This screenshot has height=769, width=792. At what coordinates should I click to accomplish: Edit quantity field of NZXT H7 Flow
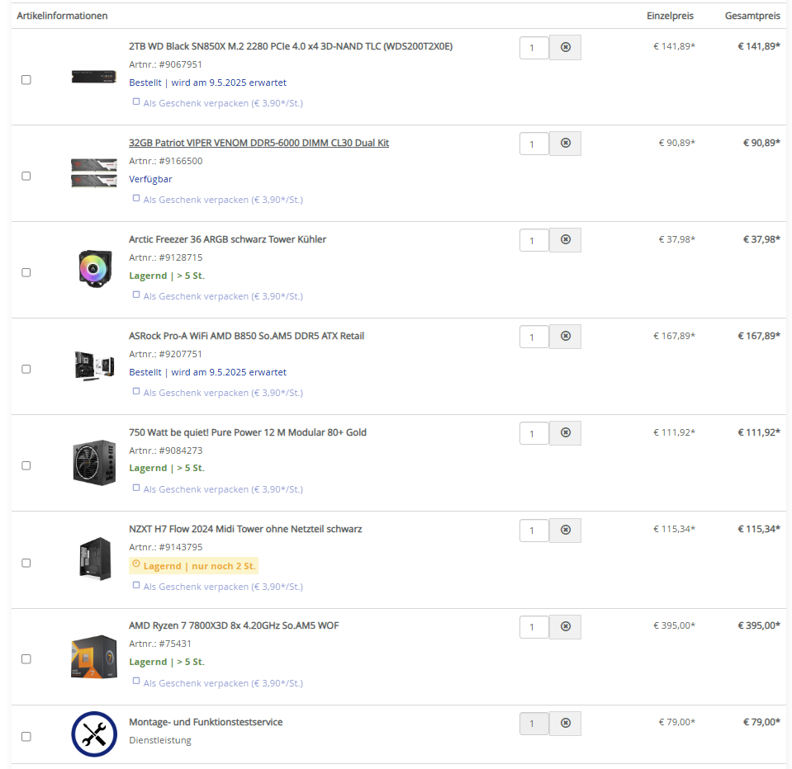pyautogui.click(x=534, y=531)
